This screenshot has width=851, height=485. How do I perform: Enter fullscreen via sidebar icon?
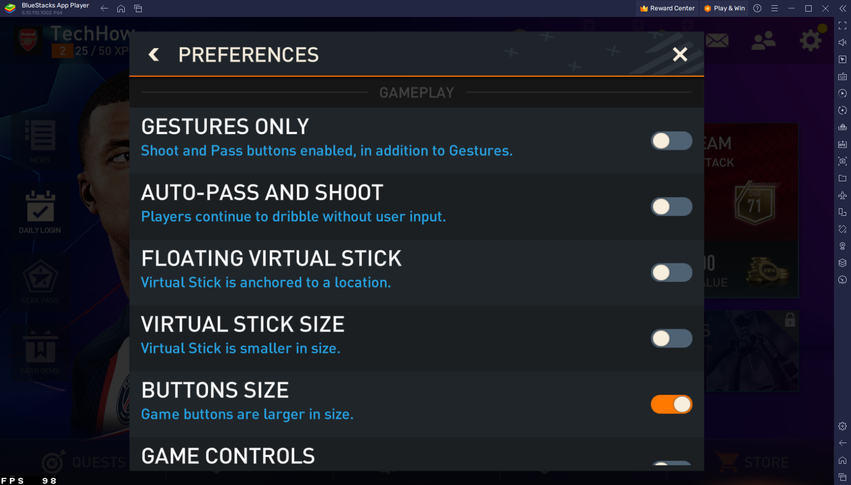(x=843, y=25)
